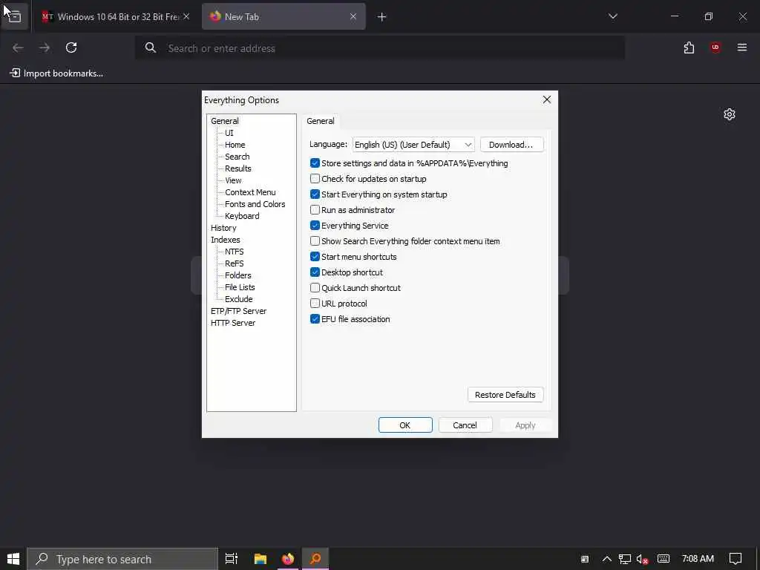Select Exclude under Indexes
Image resolution: width=760 pixels, height=570 pixels.
(x=238, y=299)
